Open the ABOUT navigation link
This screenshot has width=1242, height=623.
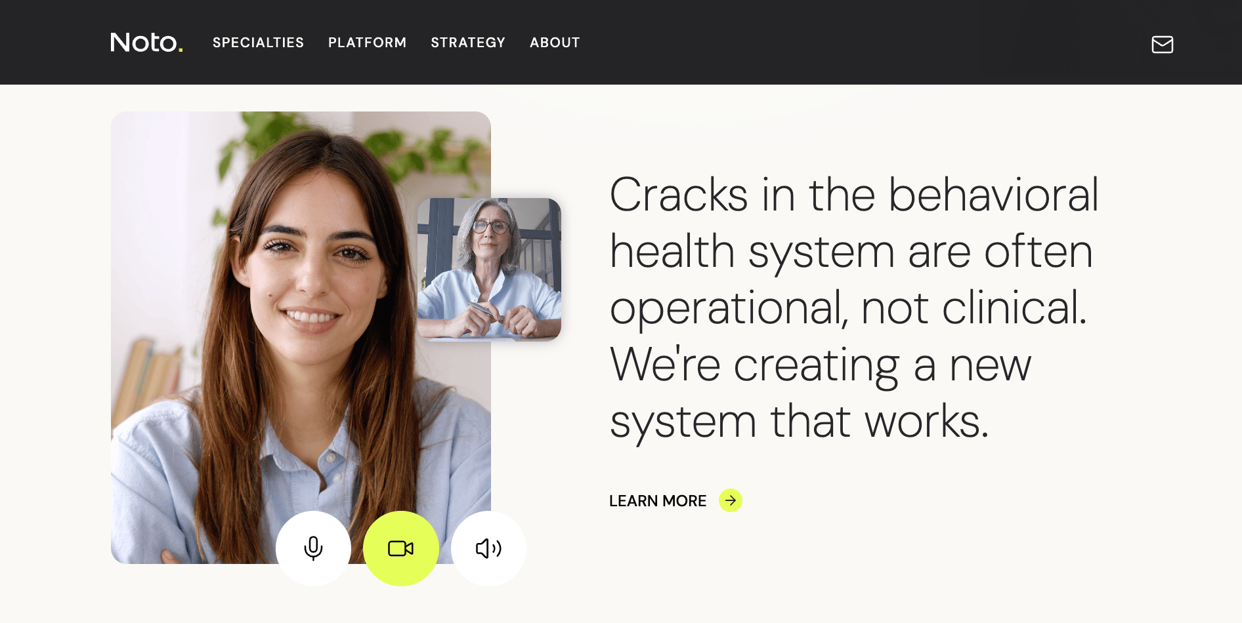tap(555, 43)
